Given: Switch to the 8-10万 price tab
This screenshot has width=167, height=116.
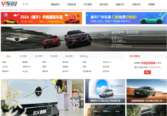Looking at the screenshot, I should coord(24,56).
